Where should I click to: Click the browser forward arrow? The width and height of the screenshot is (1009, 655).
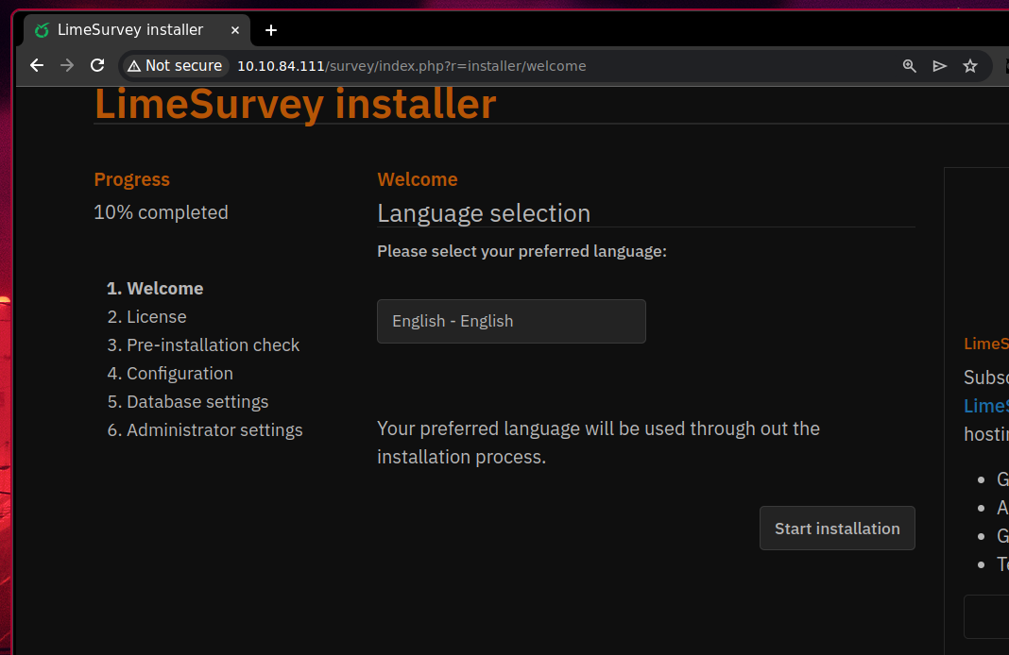click(x=67, y=65)
